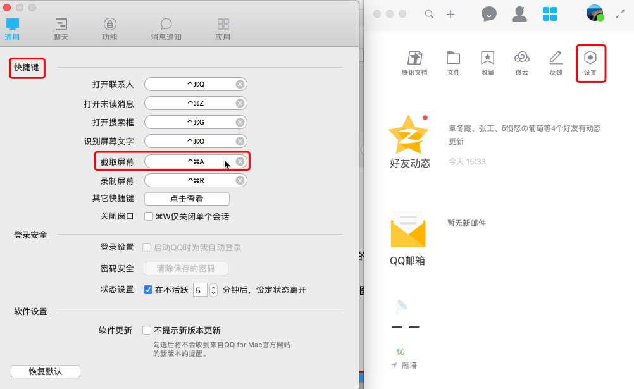Image resolution: width=634 pixels, height=389 pixels.
Task: Click the plus add icon in QQ
Action: pos(451,14)
